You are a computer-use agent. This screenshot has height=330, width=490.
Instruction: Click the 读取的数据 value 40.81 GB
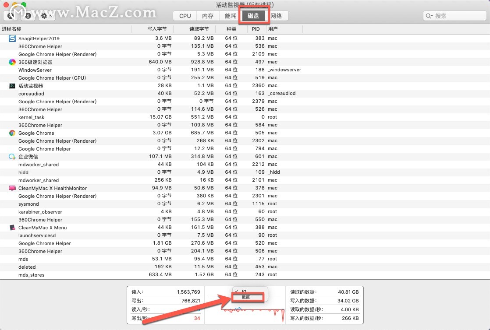click(x=348, y=292)
